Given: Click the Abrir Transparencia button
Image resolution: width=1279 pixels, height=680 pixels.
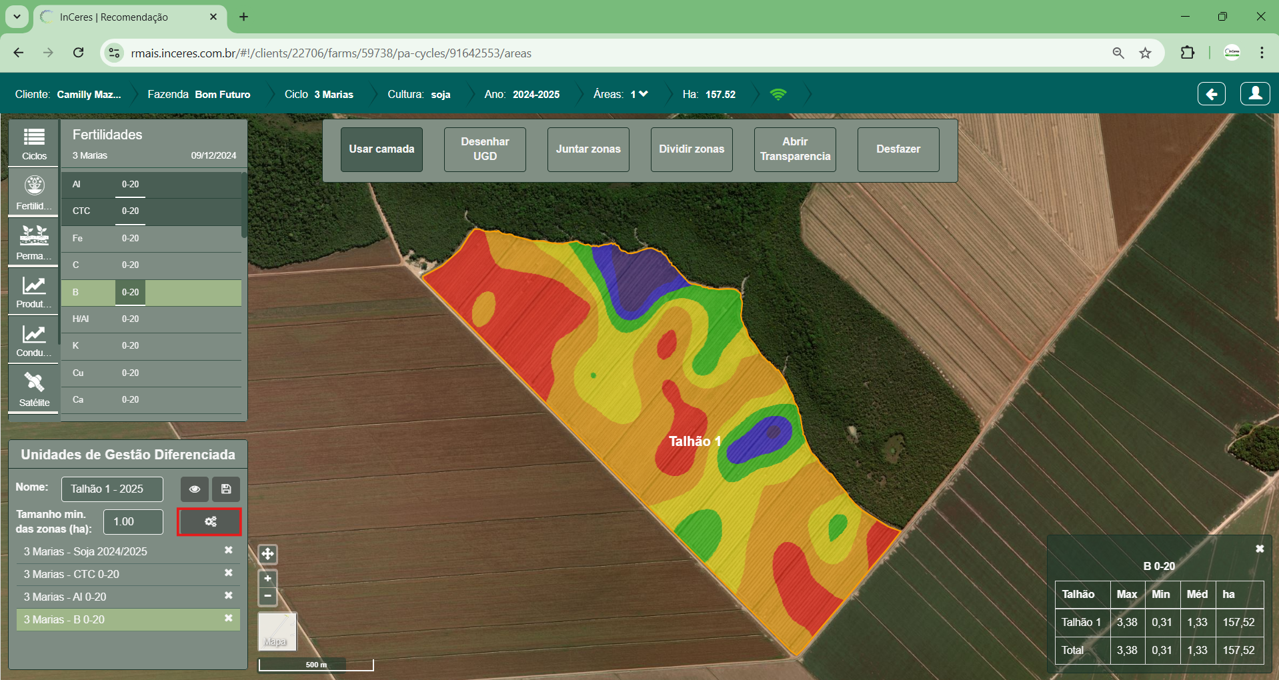Looking at the screenshot, I should tap(795, 149).
